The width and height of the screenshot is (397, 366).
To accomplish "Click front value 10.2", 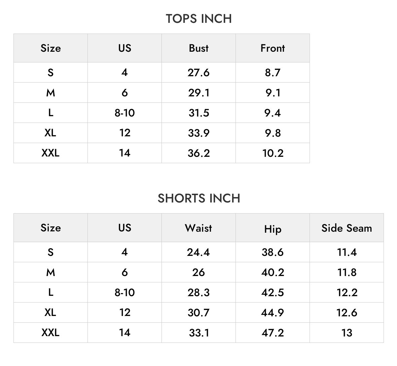I will (273, 153).
